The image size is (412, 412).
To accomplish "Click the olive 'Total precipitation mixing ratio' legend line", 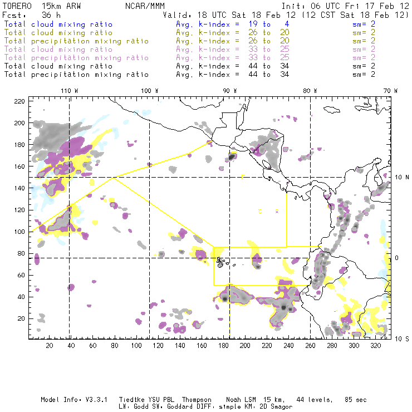I will pos(76,41).
